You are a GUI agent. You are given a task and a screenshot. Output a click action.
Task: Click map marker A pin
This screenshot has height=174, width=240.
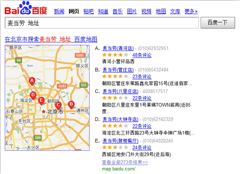(32, 81)
